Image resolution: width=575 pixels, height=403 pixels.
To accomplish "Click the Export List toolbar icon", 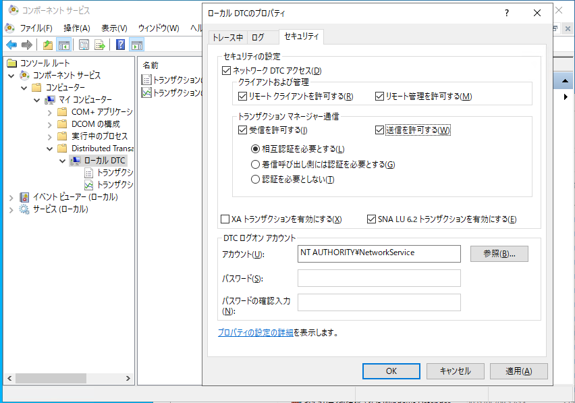I will click(x=100, y=45).
